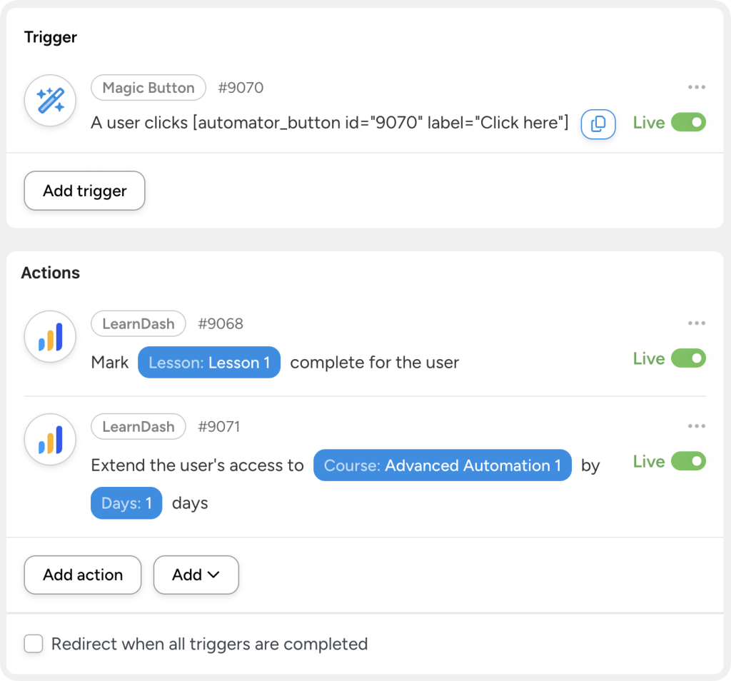731x681 pixels.
Task: Click the LearnDash icon beside action #9068
Action: (50, 336)
